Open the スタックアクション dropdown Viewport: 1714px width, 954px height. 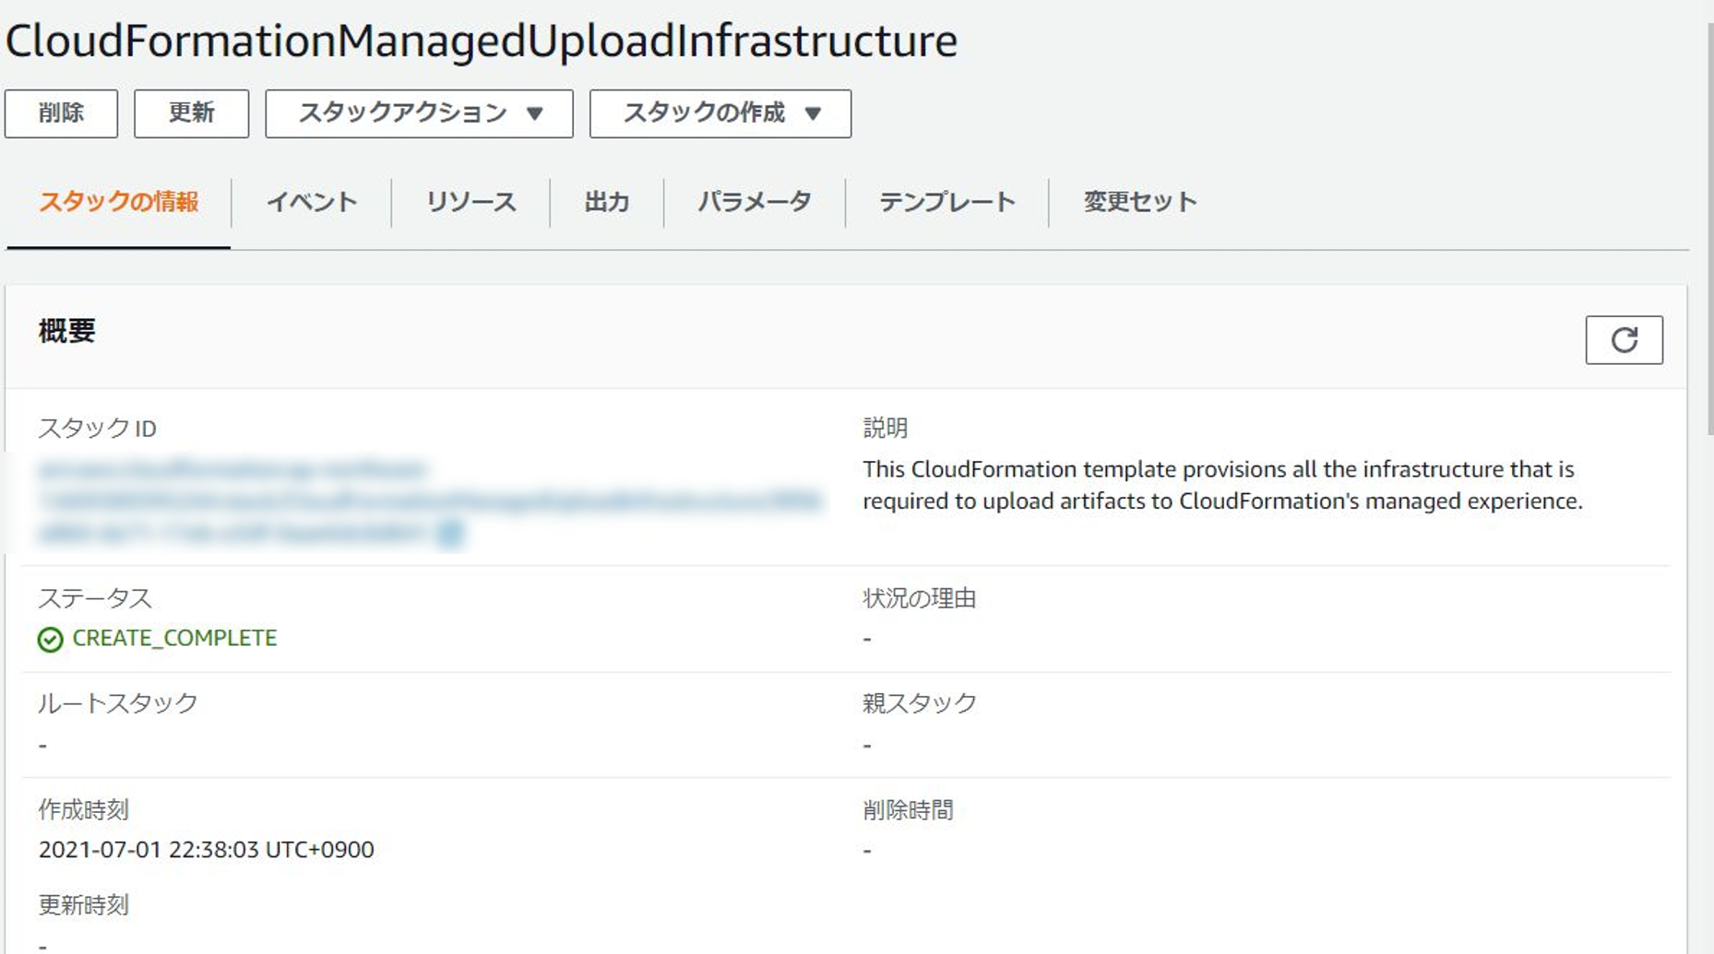[x=419, y=113]
